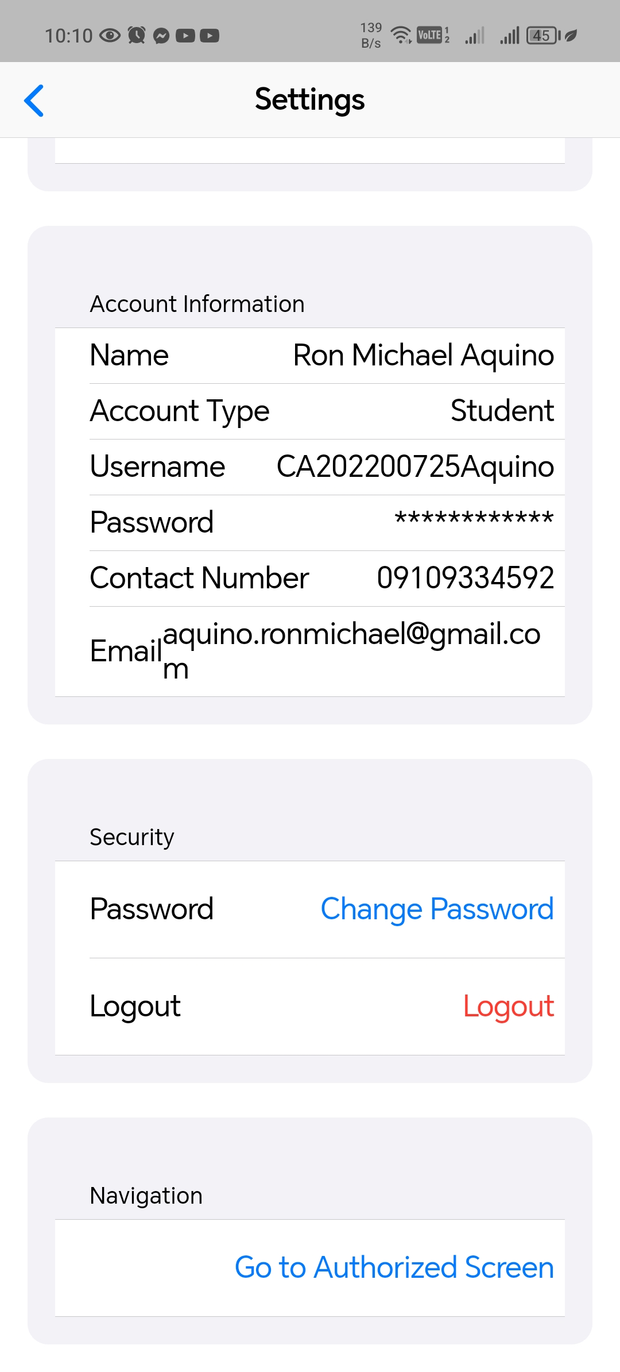Tap the leaf power-saving icon
The width and height of the screenshot is (620, 1372).
[x=571, y=36]
